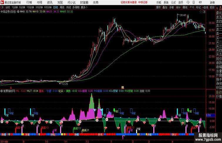Click the 2014年 date axis label
Screen dimensions: 222x143
tap(4, 142)
